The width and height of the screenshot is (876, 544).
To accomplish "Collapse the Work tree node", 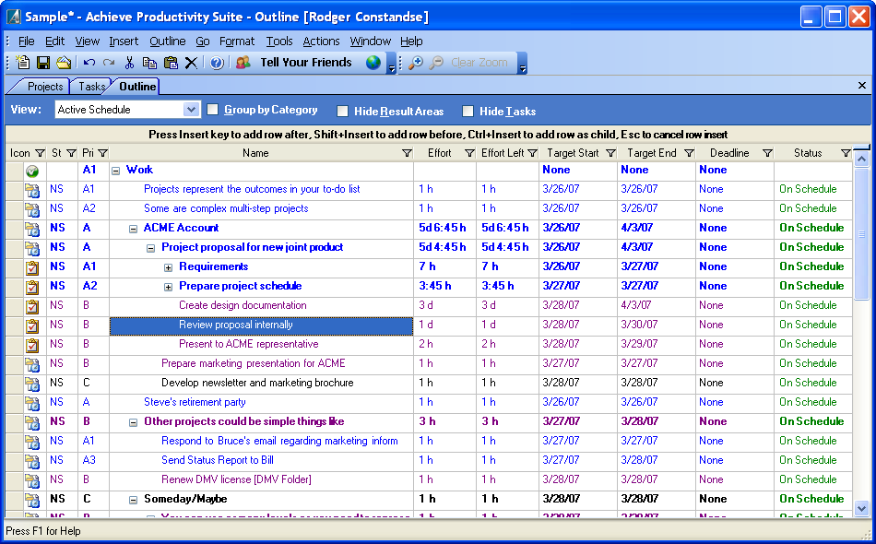I will coord(115,171).
